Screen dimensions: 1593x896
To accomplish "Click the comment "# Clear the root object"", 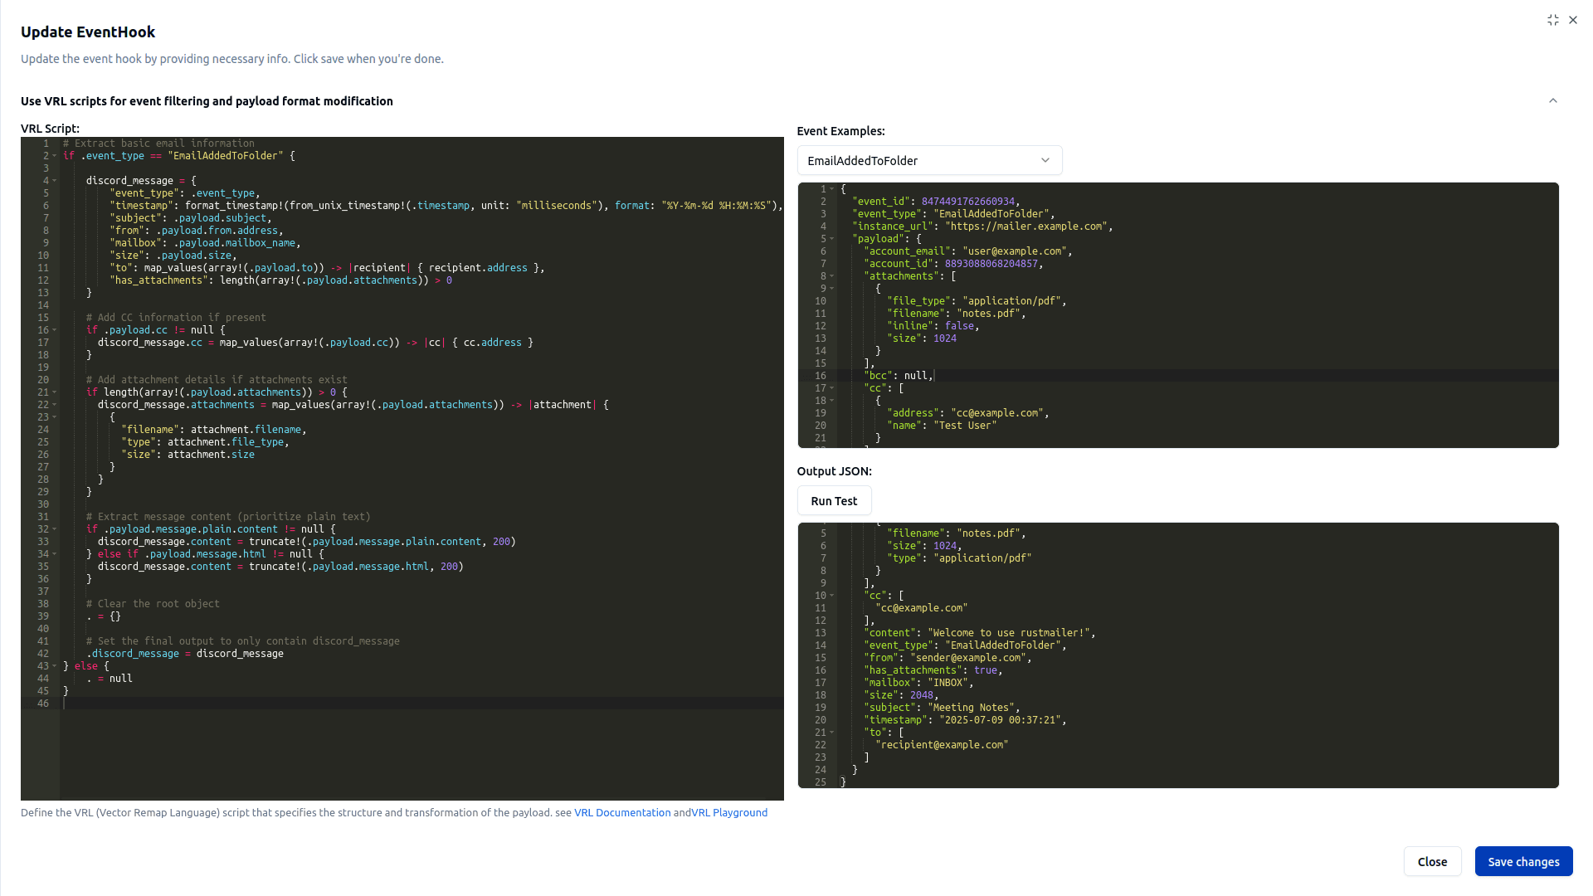I will pos(153,604).
